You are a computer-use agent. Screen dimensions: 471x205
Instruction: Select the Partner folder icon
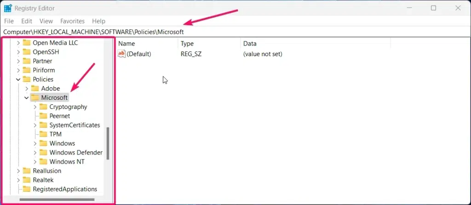(27, 61)
